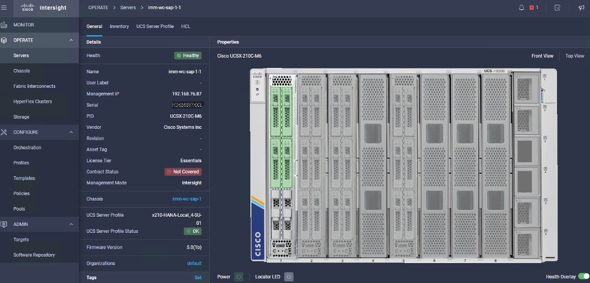Click the OK profile status badge
Image resolution: width=590 pixels, height=283 pixels.
pyautogui.click(x=193, y=231)
